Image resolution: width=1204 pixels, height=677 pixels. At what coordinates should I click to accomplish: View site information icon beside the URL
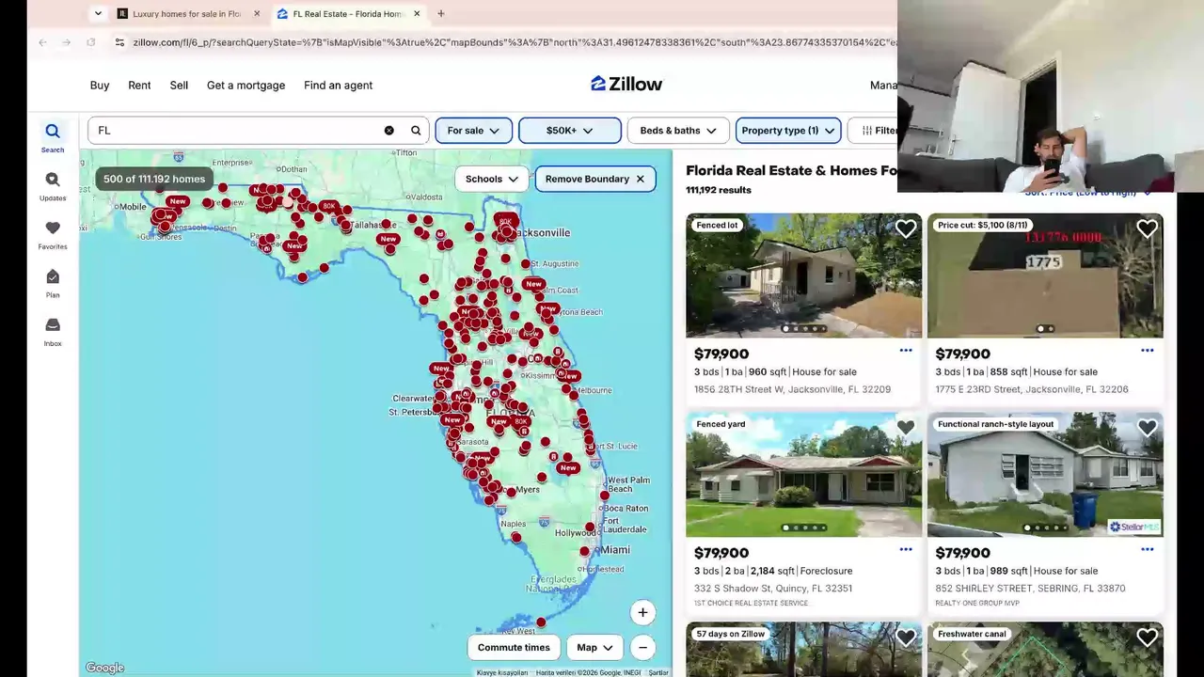point(119,42)
